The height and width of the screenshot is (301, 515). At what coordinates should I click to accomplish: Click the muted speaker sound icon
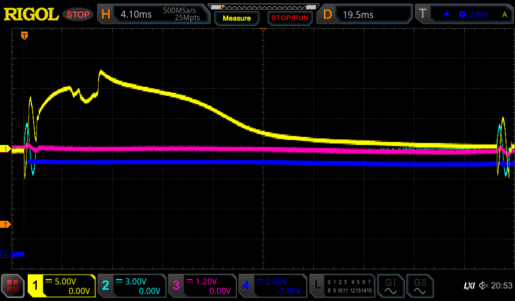tap(483, 286)
